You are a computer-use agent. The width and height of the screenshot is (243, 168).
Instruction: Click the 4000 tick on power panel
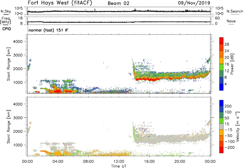(x=18, y=42)
